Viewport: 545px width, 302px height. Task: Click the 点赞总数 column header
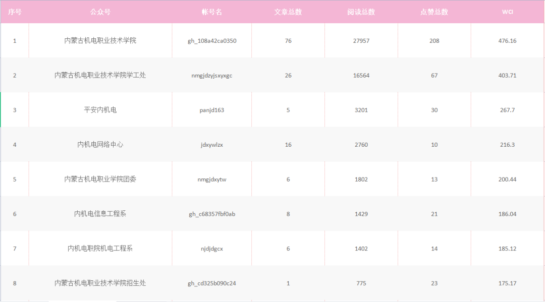[434, 12]
